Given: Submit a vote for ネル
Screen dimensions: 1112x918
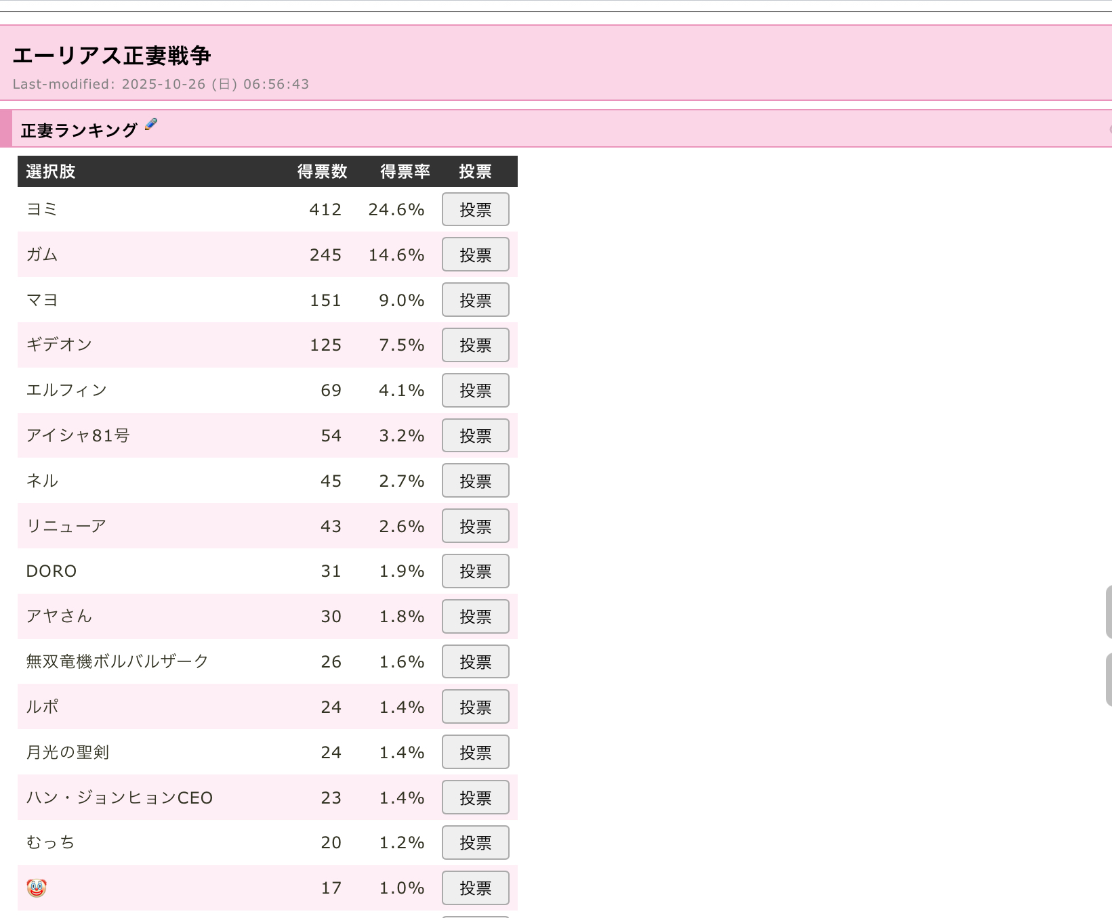Looking at the screenshot, I should point(475,481).
